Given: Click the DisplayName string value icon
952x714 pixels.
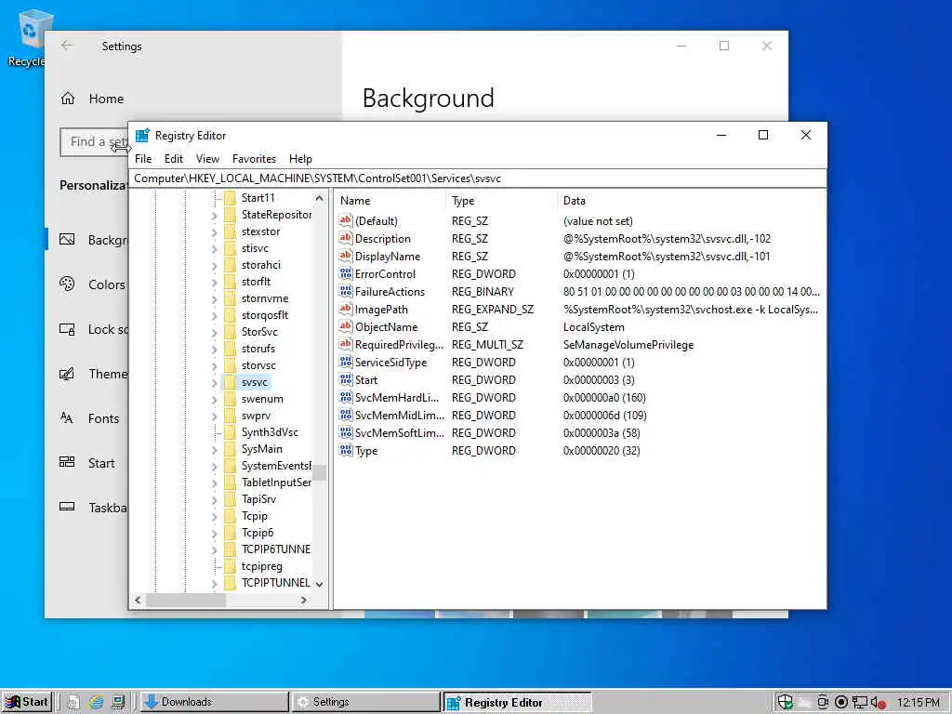Looking at the screenshot, I should (x=346, y=257).
